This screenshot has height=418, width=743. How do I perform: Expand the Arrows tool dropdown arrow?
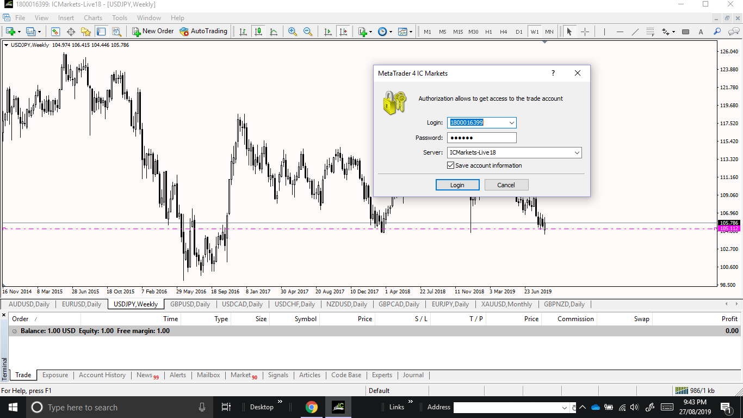click(x=673, y=32)
